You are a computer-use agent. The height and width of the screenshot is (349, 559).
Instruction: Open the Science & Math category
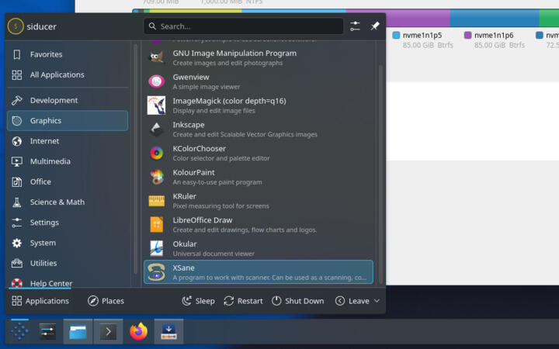(68, 202)
